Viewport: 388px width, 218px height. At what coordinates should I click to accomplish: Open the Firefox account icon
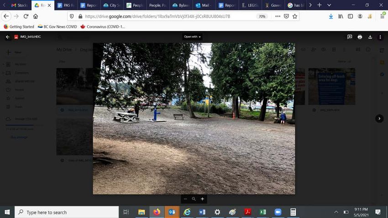360,16
